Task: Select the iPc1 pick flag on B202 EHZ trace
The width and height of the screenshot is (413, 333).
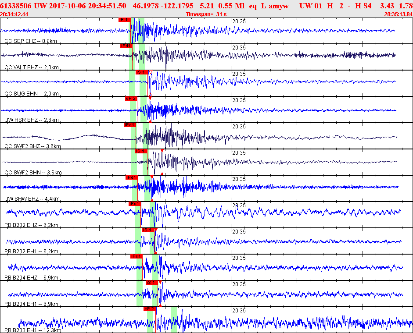Action: tap(135, 204)
